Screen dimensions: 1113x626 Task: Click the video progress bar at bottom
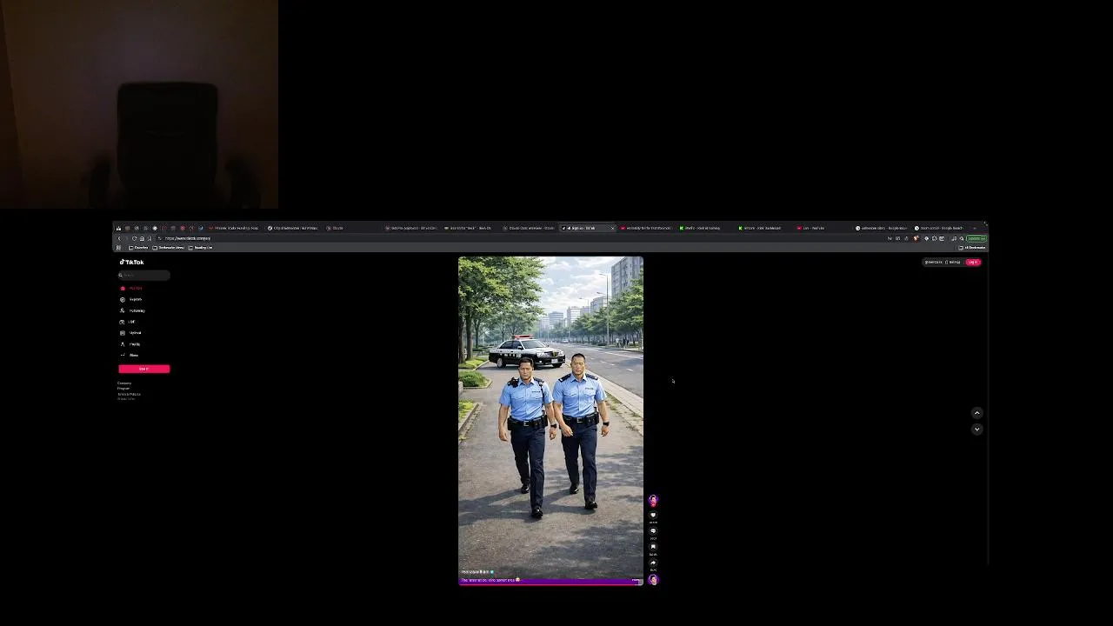coord(550,584)
